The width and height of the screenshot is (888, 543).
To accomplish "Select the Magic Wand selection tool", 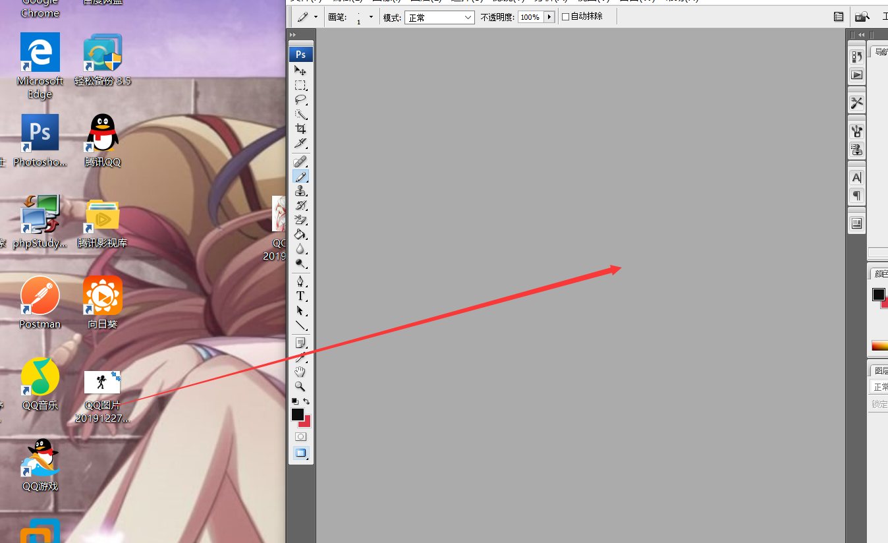I will point(300,114).
